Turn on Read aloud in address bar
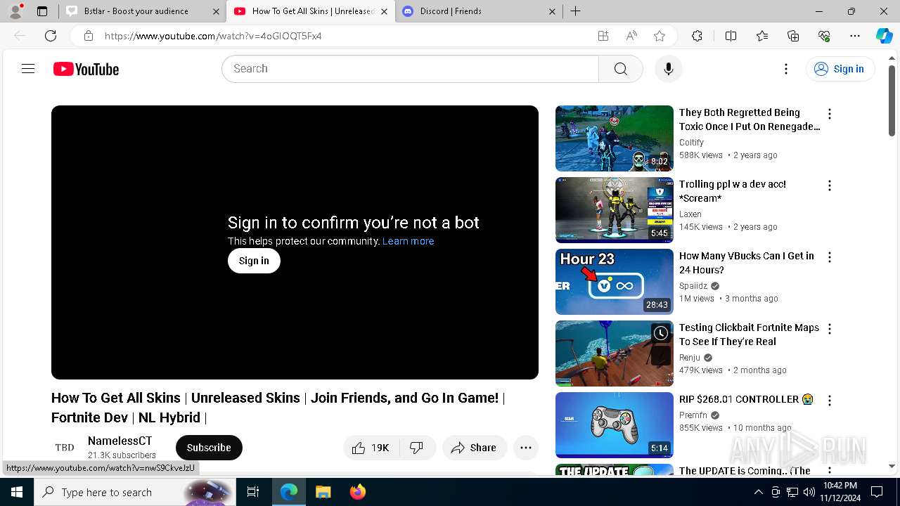 631,36
